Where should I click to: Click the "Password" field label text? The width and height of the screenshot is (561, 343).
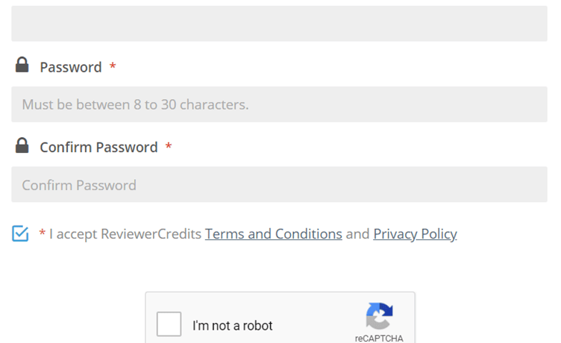(71, 67)
